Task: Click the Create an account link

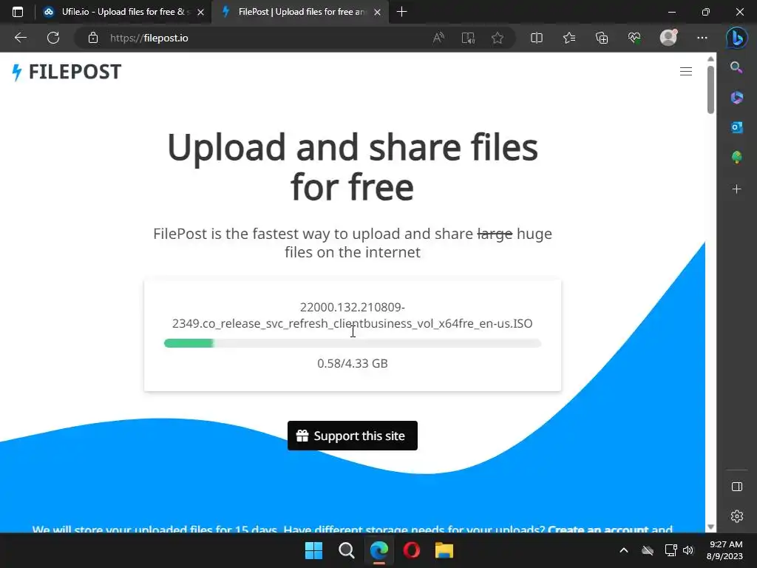Action: pos(598,530)
